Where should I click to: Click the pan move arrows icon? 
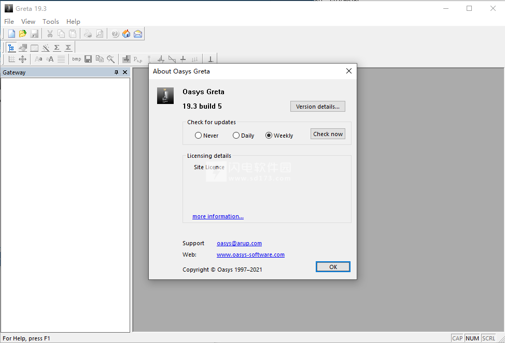coord(22,59)
